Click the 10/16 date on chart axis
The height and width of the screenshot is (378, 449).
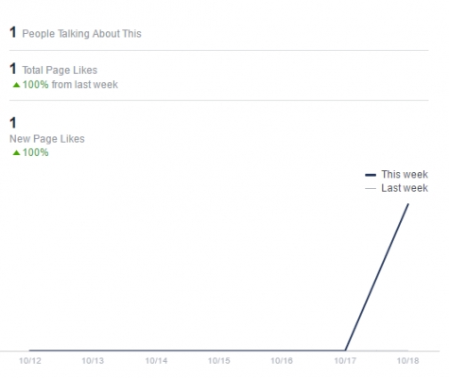(x=282, y=361)
